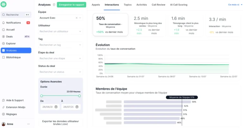This screenshot has height=128, width=243.
Task: Go to Accueil in the sidebar
Action: (16, 30)
